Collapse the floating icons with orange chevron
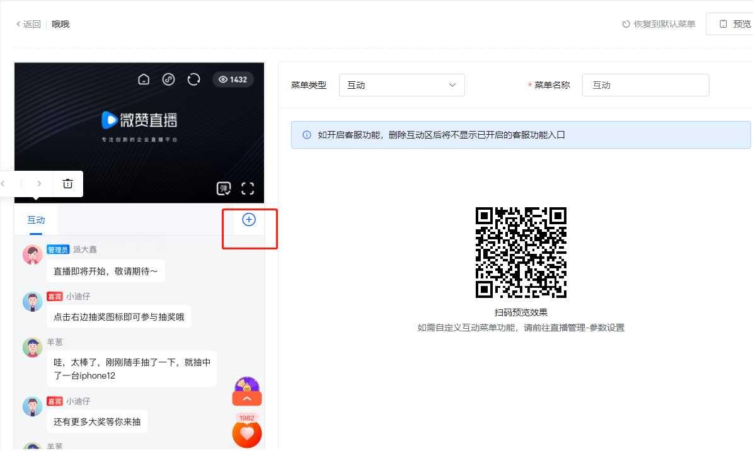 point(247,399)
